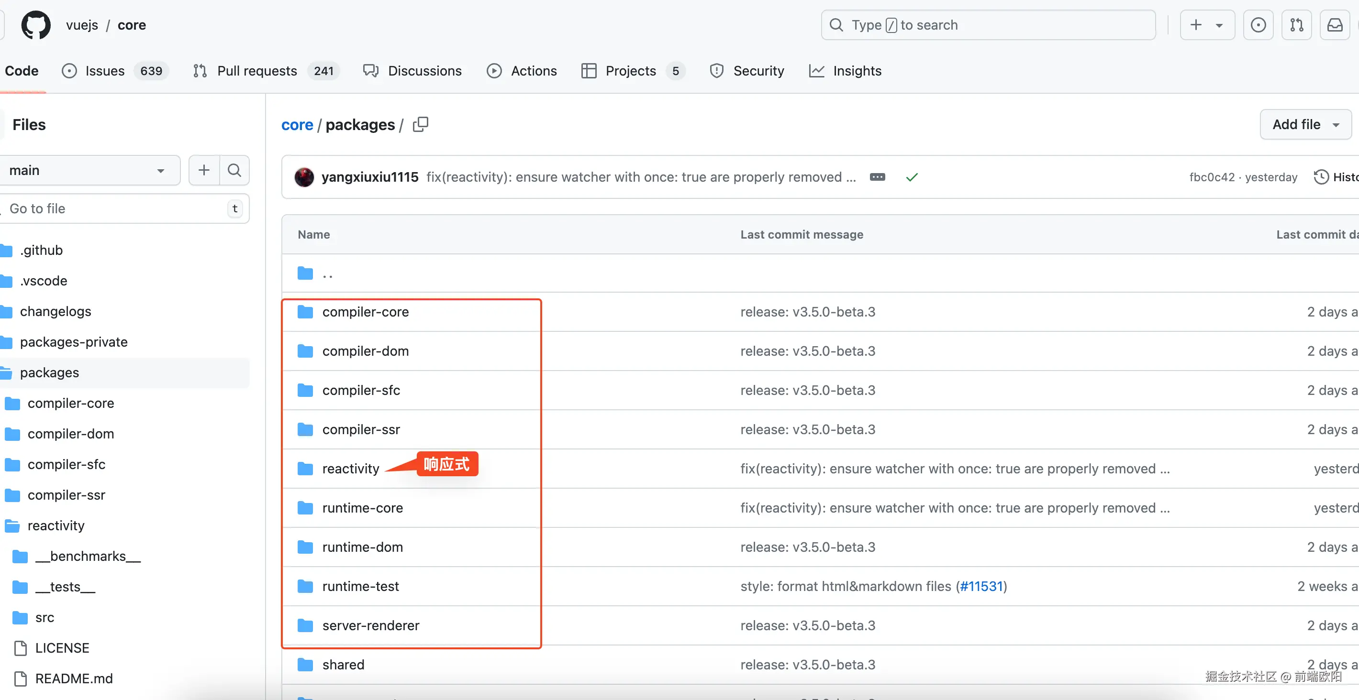Open the Pull requests tab
Screen dimensions: 1359x700
click(x=257, y=71)
